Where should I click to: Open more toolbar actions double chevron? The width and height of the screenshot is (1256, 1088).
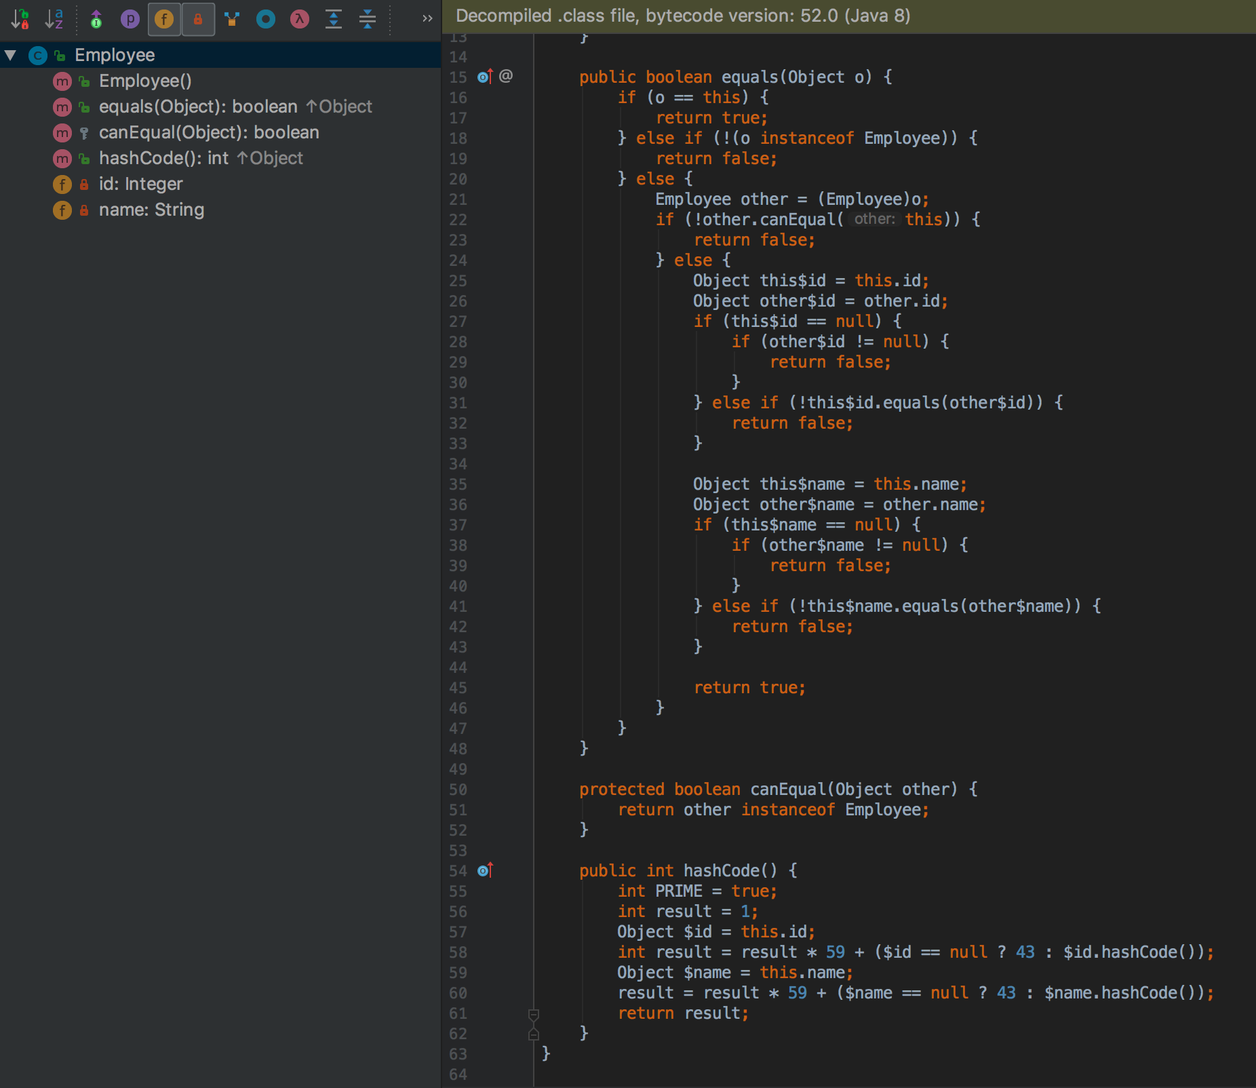pyautogui.click(x=427, y=19)
